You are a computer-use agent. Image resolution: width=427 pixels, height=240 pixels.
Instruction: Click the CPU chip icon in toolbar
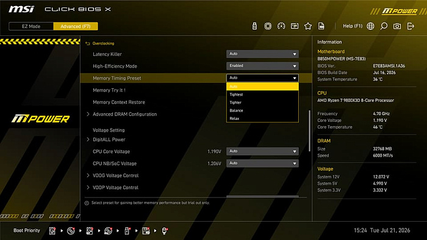[x=268, y=26]
